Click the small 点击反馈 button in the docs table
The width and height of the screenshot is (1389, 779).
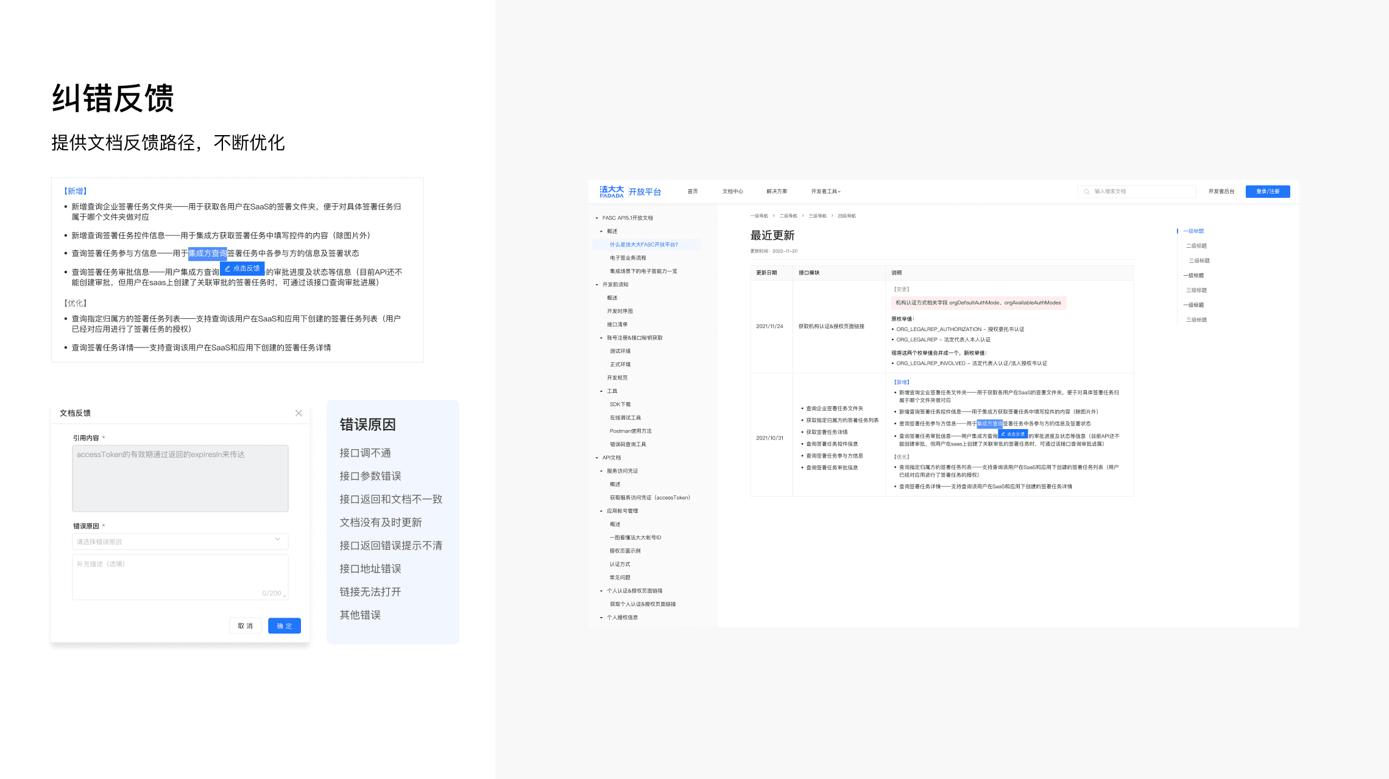(1013, 434)
